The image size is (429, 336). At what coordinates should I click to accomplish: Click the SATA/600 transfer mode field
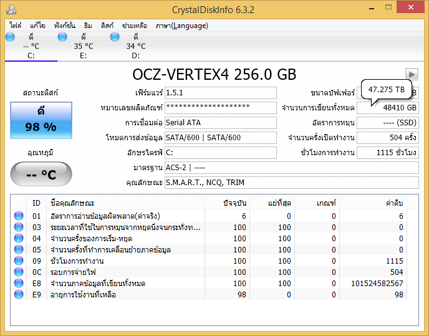click(x=221, y=137)
